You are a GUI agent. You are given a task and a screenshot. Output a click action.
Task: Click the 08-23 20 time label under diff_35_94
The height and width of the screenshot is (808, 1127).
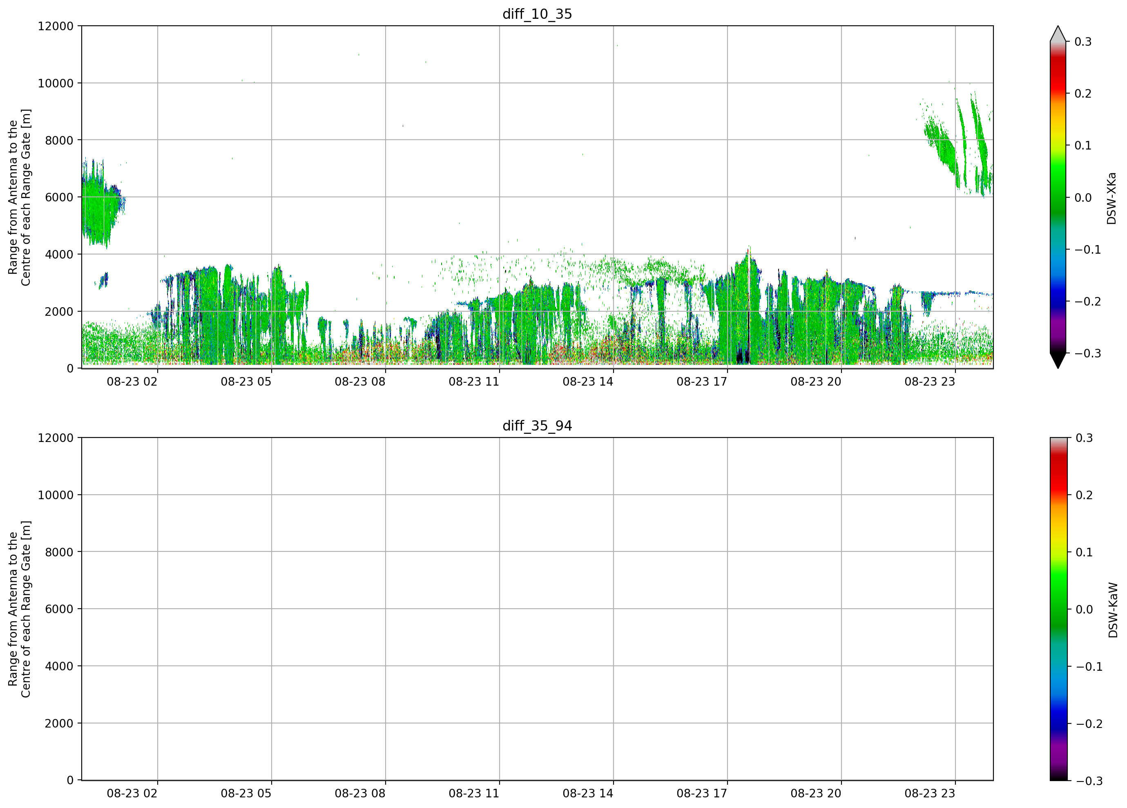pyautogui.click(x=816, y=794)
